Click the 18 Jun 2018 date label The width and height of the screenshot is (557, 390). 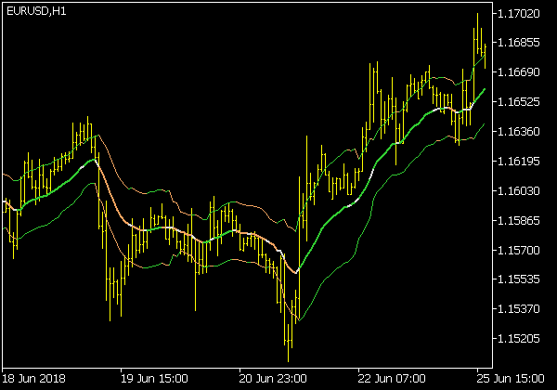pyautogui.click(x=33, y=379)
